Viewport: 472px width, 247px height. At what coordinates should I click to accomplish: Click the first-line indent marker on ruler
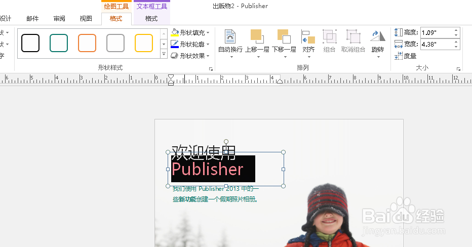171,77
